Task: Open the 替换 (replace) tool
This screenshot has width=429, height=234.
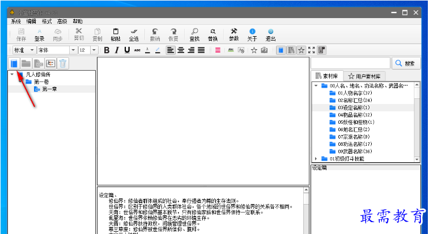Action: click(x=213, y=34)
